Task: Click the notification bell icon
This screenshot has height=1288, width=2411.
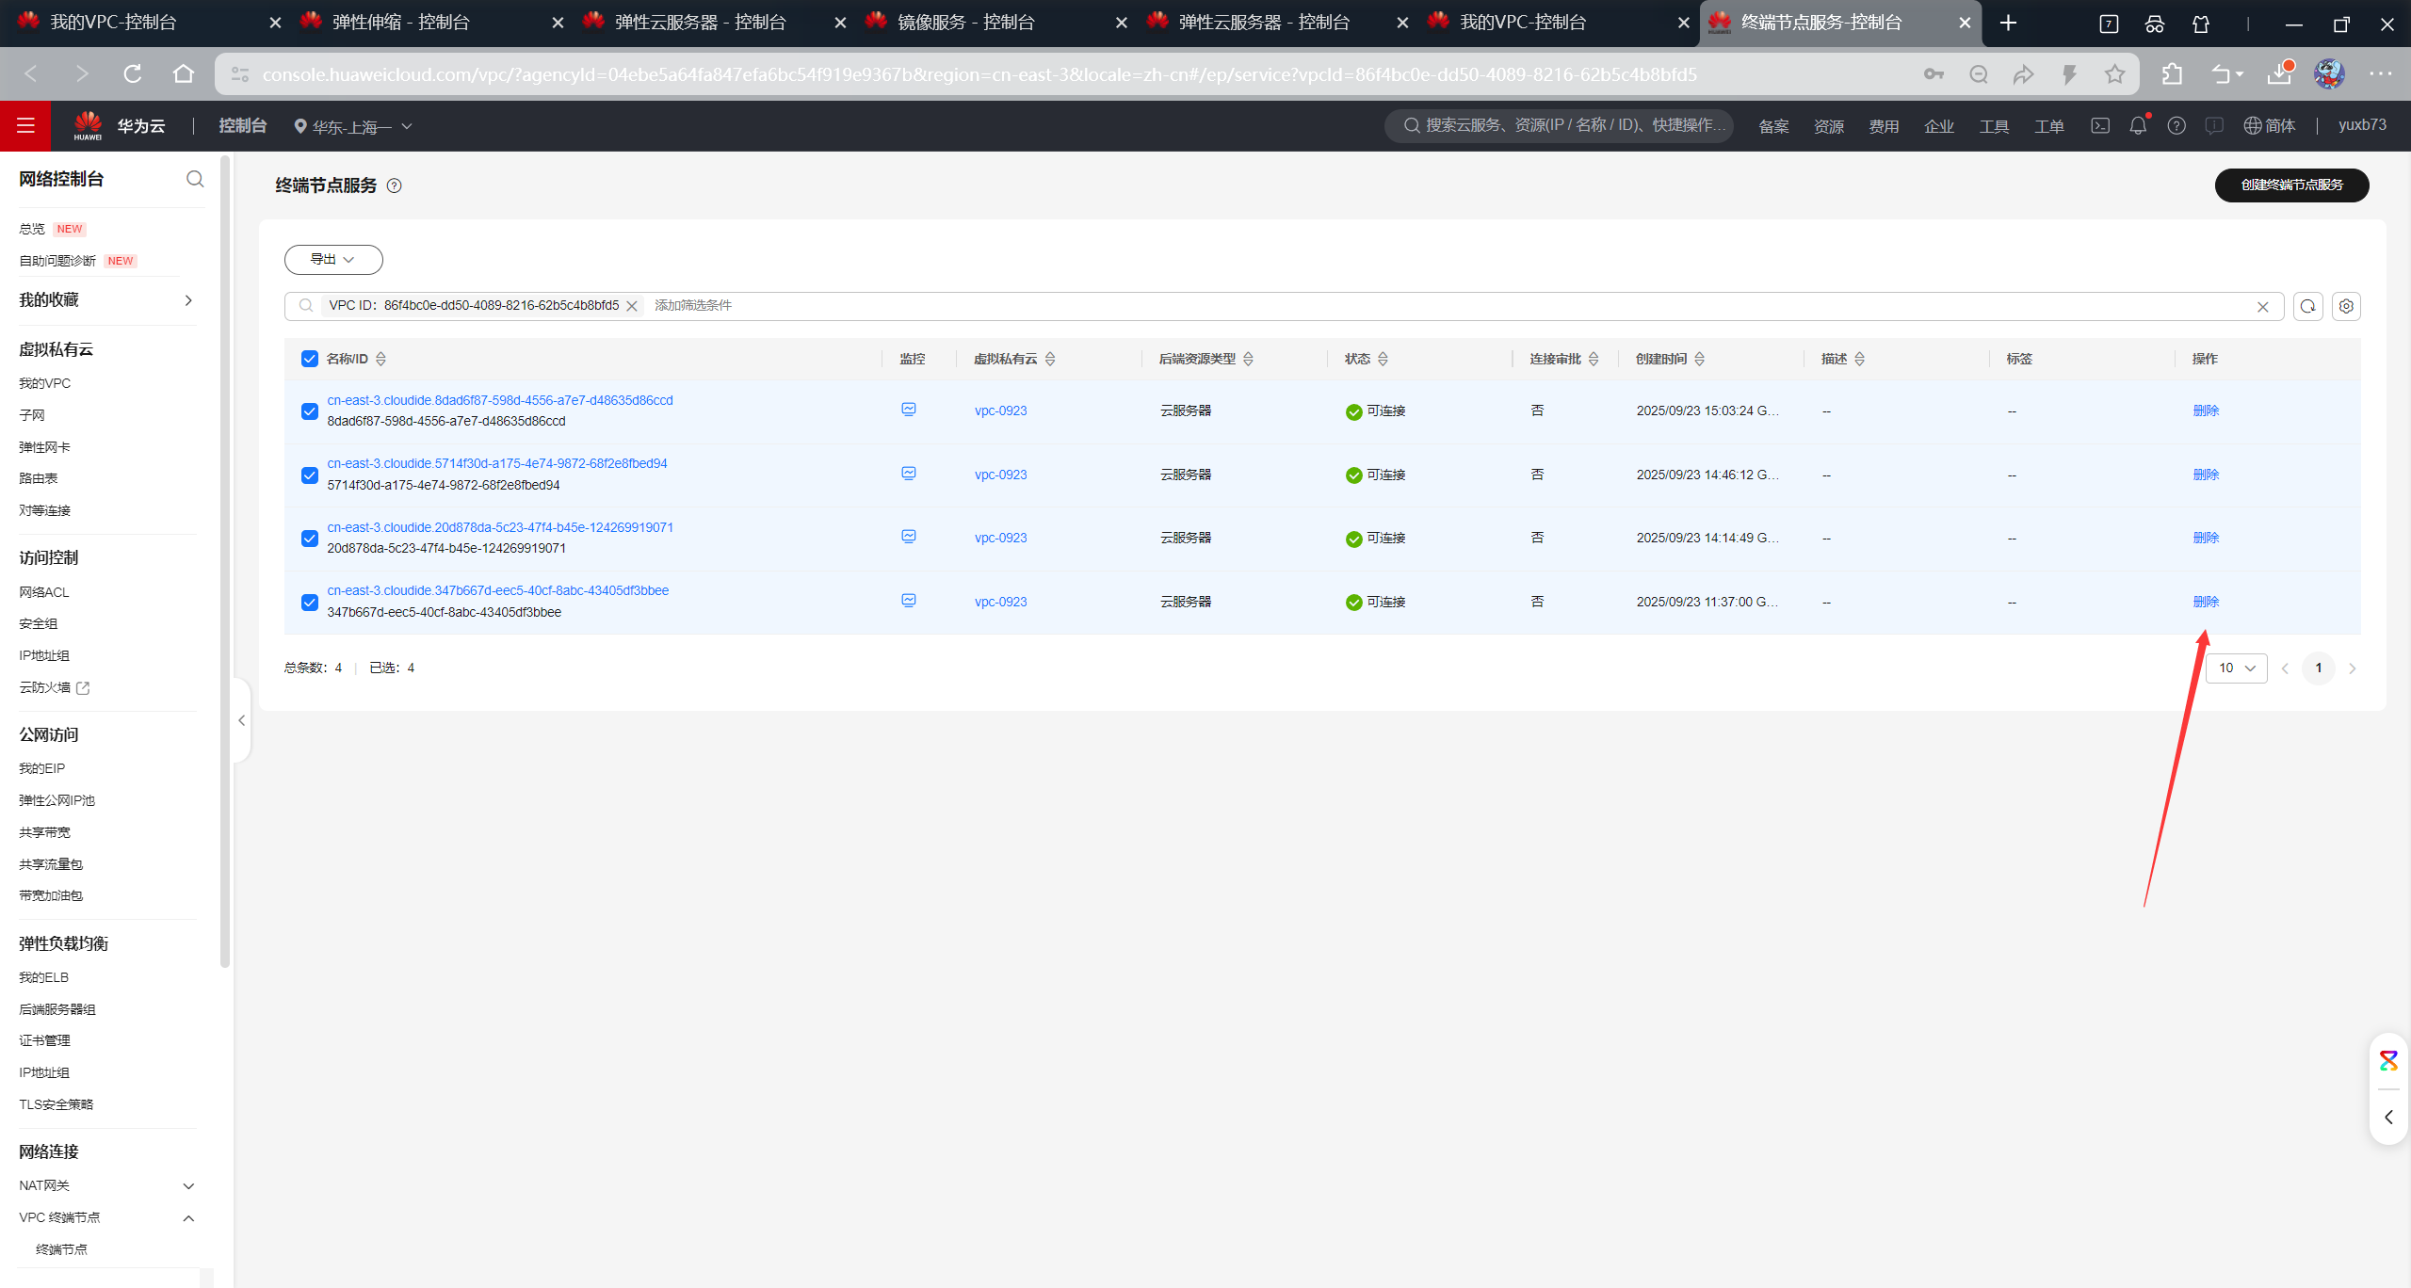Action: pyautogui.click(x=2138, y=125)
